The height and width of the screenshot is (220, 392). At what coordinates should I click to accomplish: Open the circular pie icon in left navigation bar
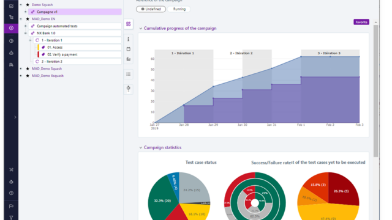tap(11, 41)
